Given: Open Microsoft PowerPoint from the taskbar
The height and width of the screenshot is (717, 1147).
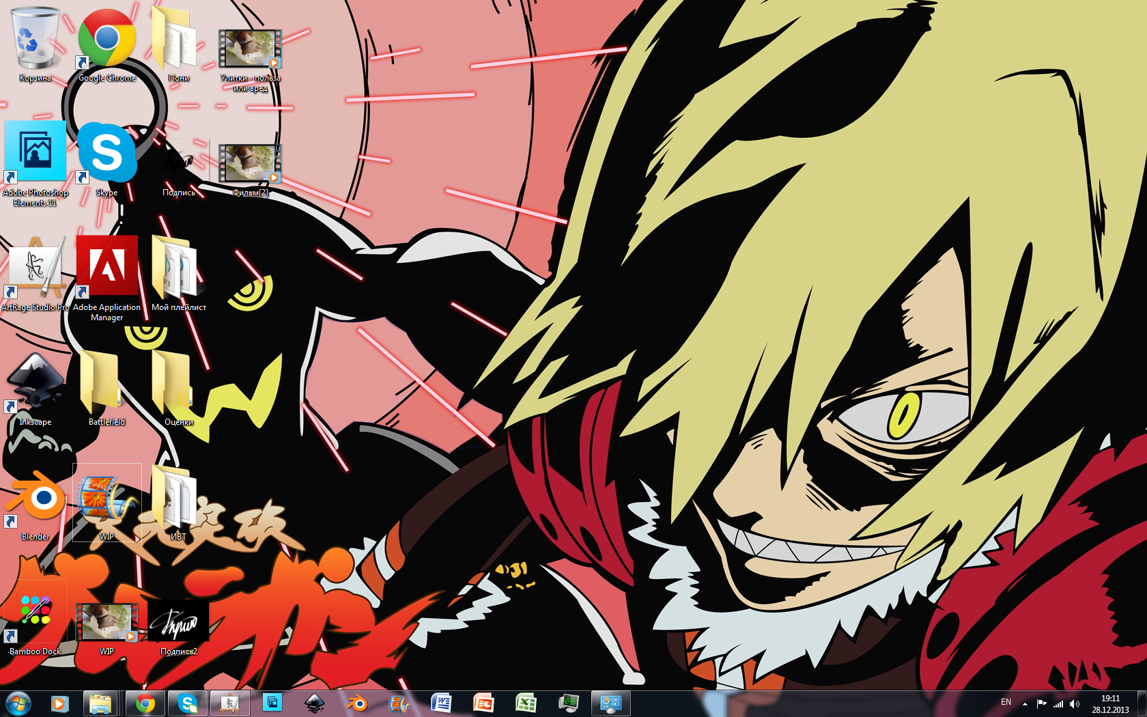Looking at the screenshot, I should tap(484, 703).
